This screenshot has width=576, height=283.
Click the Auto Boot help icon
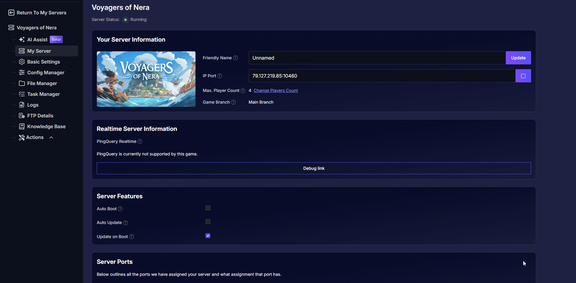click(x=120, y=209)
